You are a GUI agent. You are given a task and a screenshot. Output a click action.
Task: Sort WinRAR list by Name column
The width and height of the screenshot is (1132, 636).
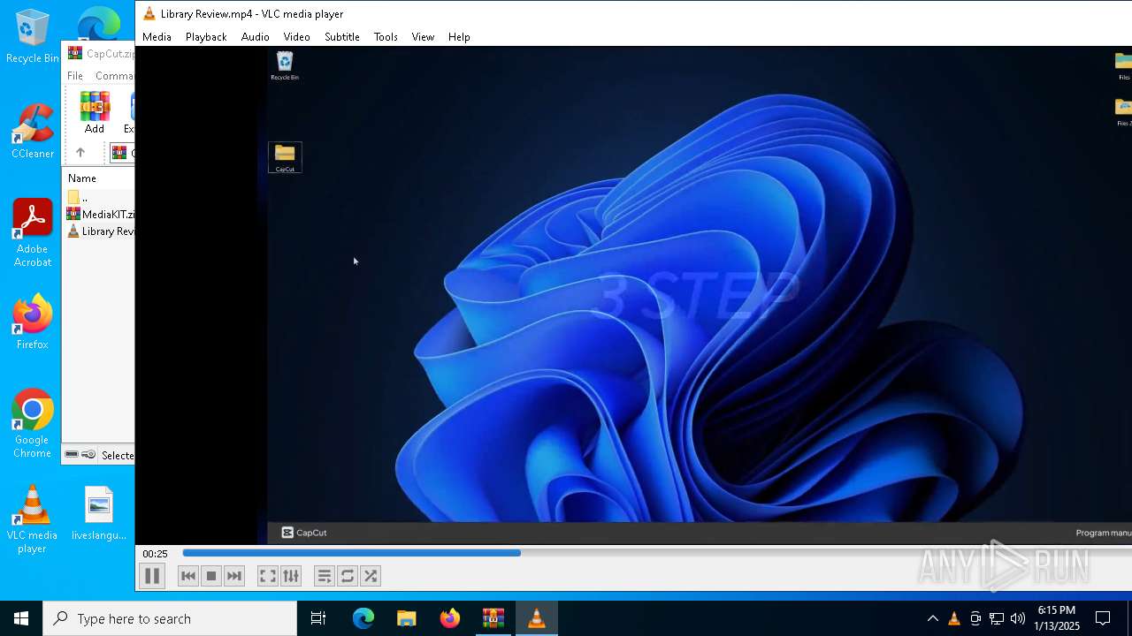click(82, 178)
